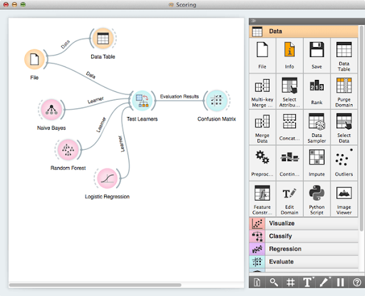365x296 pixels.
Task: Add the Preprocess widget
Action: point(262,163)
